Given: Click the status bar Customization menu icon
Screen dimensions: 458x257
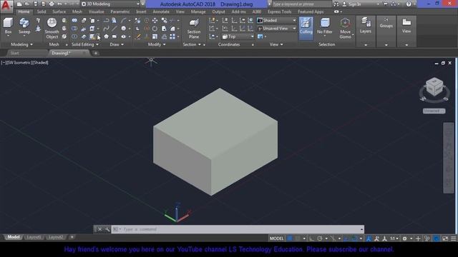Looking at the screenshot, I should pyautogui.click(x=453, y=238).
